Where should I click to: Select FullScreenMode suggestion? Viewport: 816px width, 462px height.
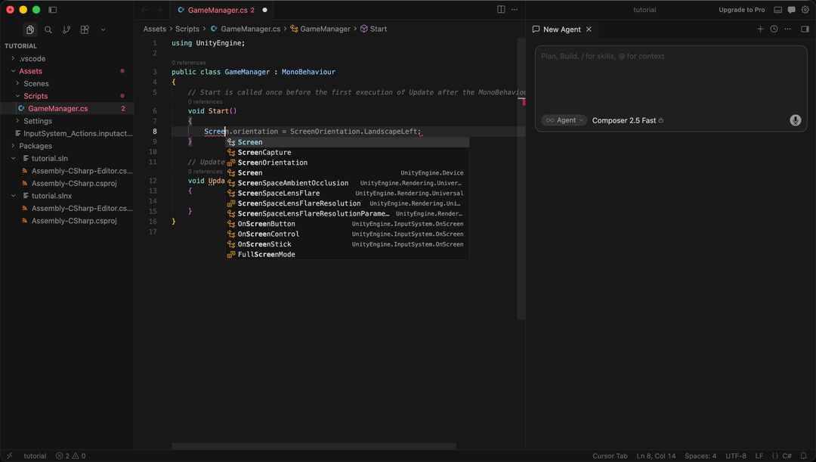(347, 254)
